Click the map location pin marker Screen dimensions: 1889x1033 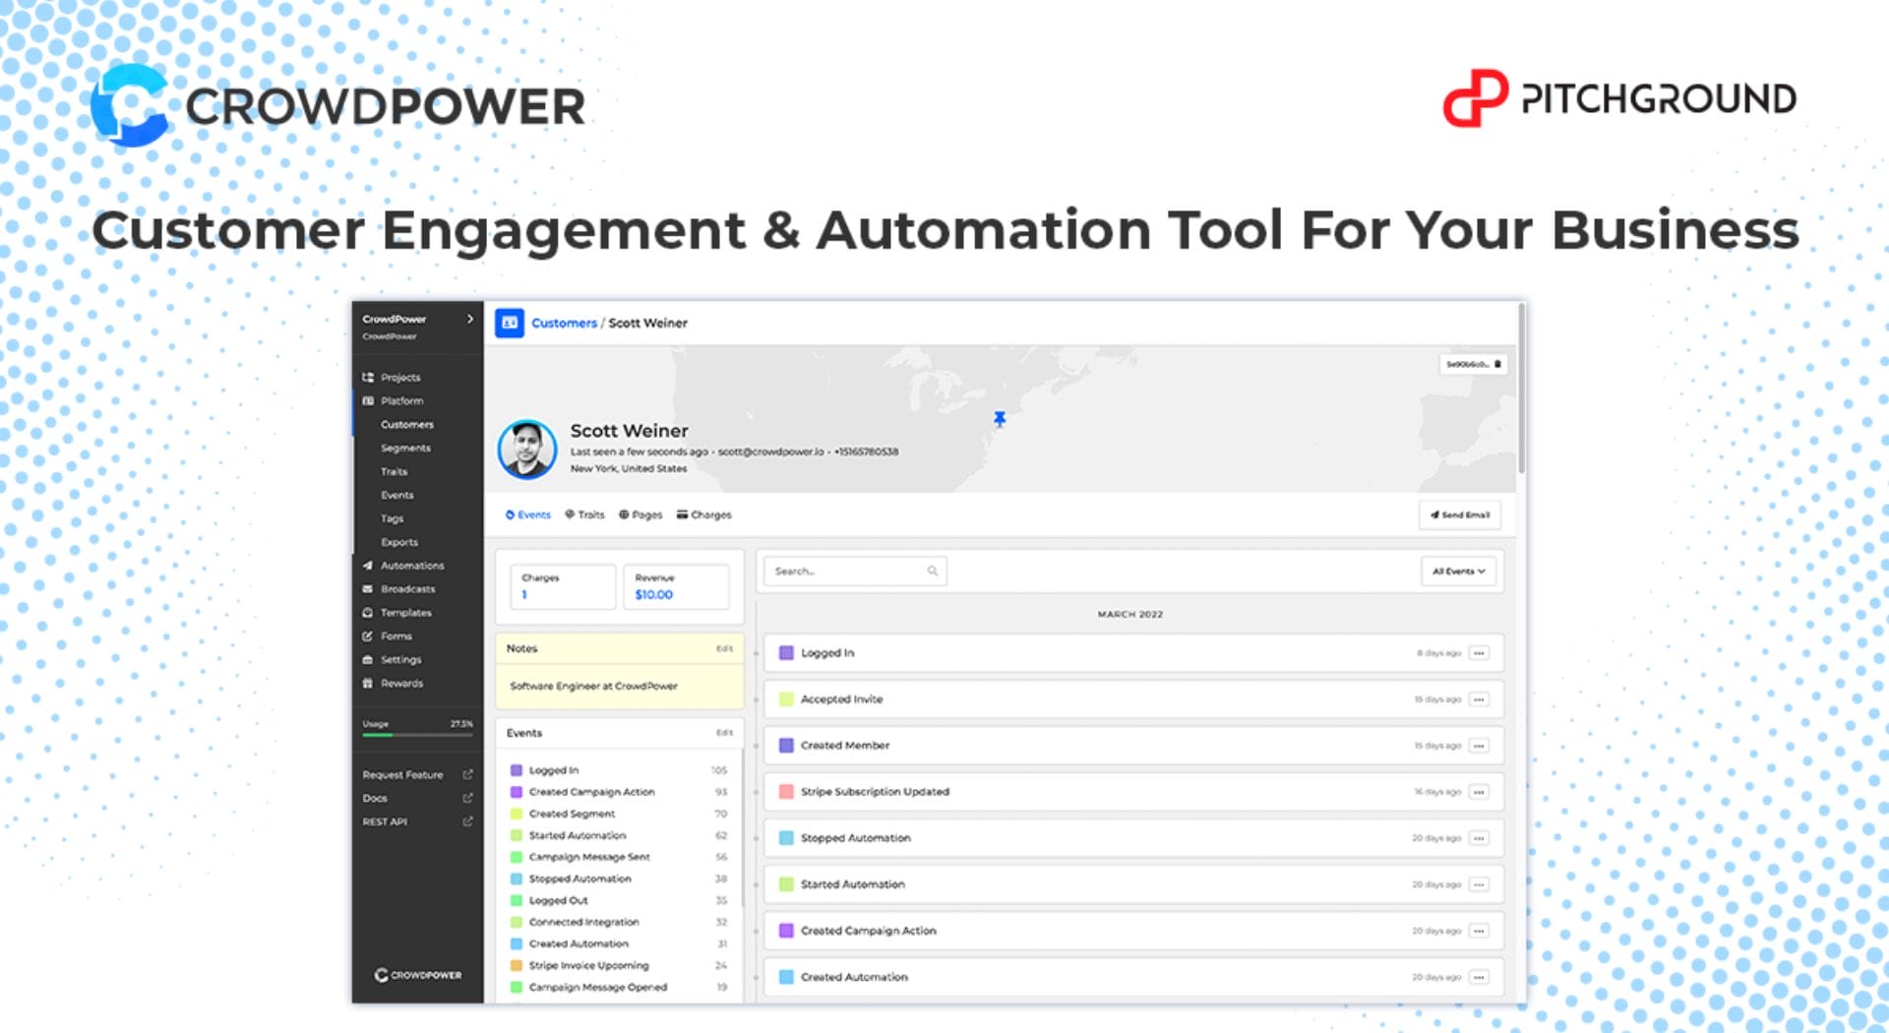[x=1000, y=420]
